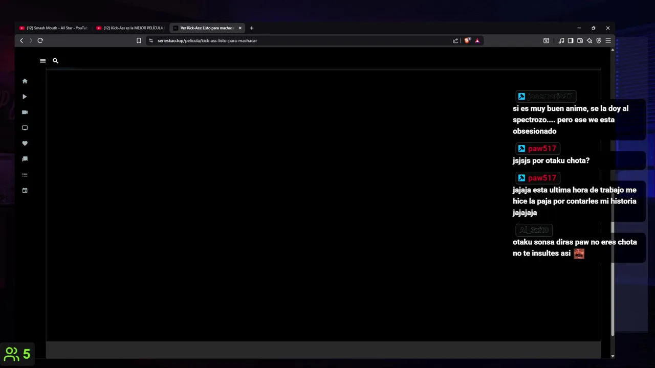Click the message starting 'jajaja esta ultima hora'
This screenshot has width=655, height=368.
pyautogui.click(x=575, y=201)
